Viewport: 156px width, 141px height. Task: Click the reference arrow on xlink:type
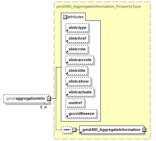click(67, 31)
